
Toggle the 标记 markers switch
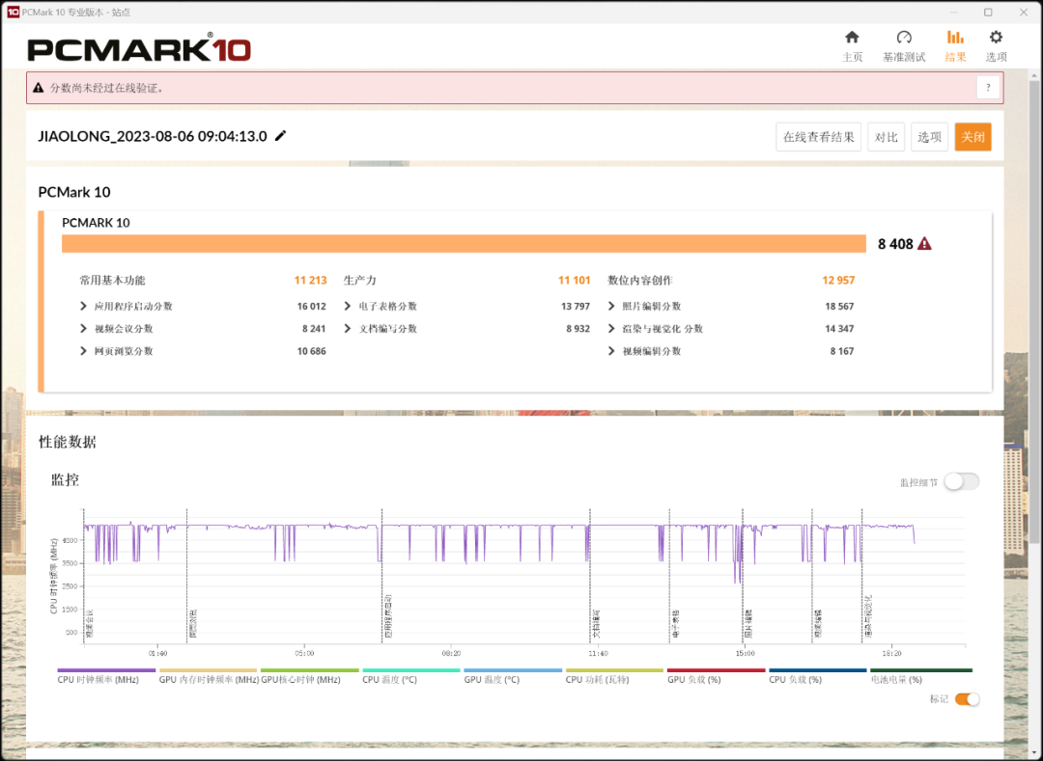tap(967, 699)
